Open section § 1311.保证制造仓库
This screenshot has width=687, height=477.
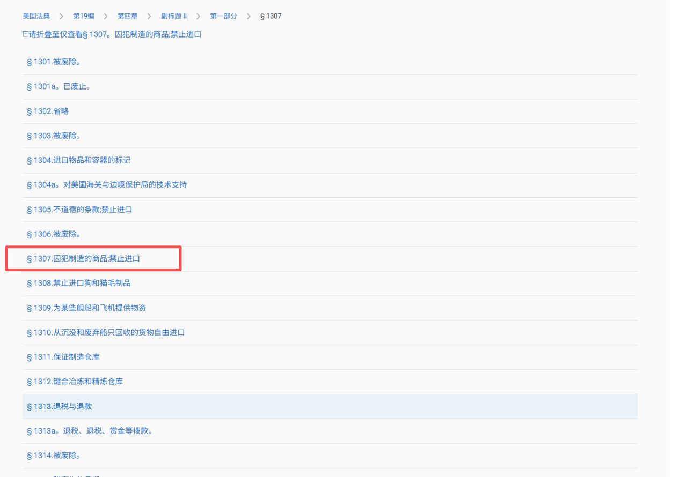coord(63,357)
